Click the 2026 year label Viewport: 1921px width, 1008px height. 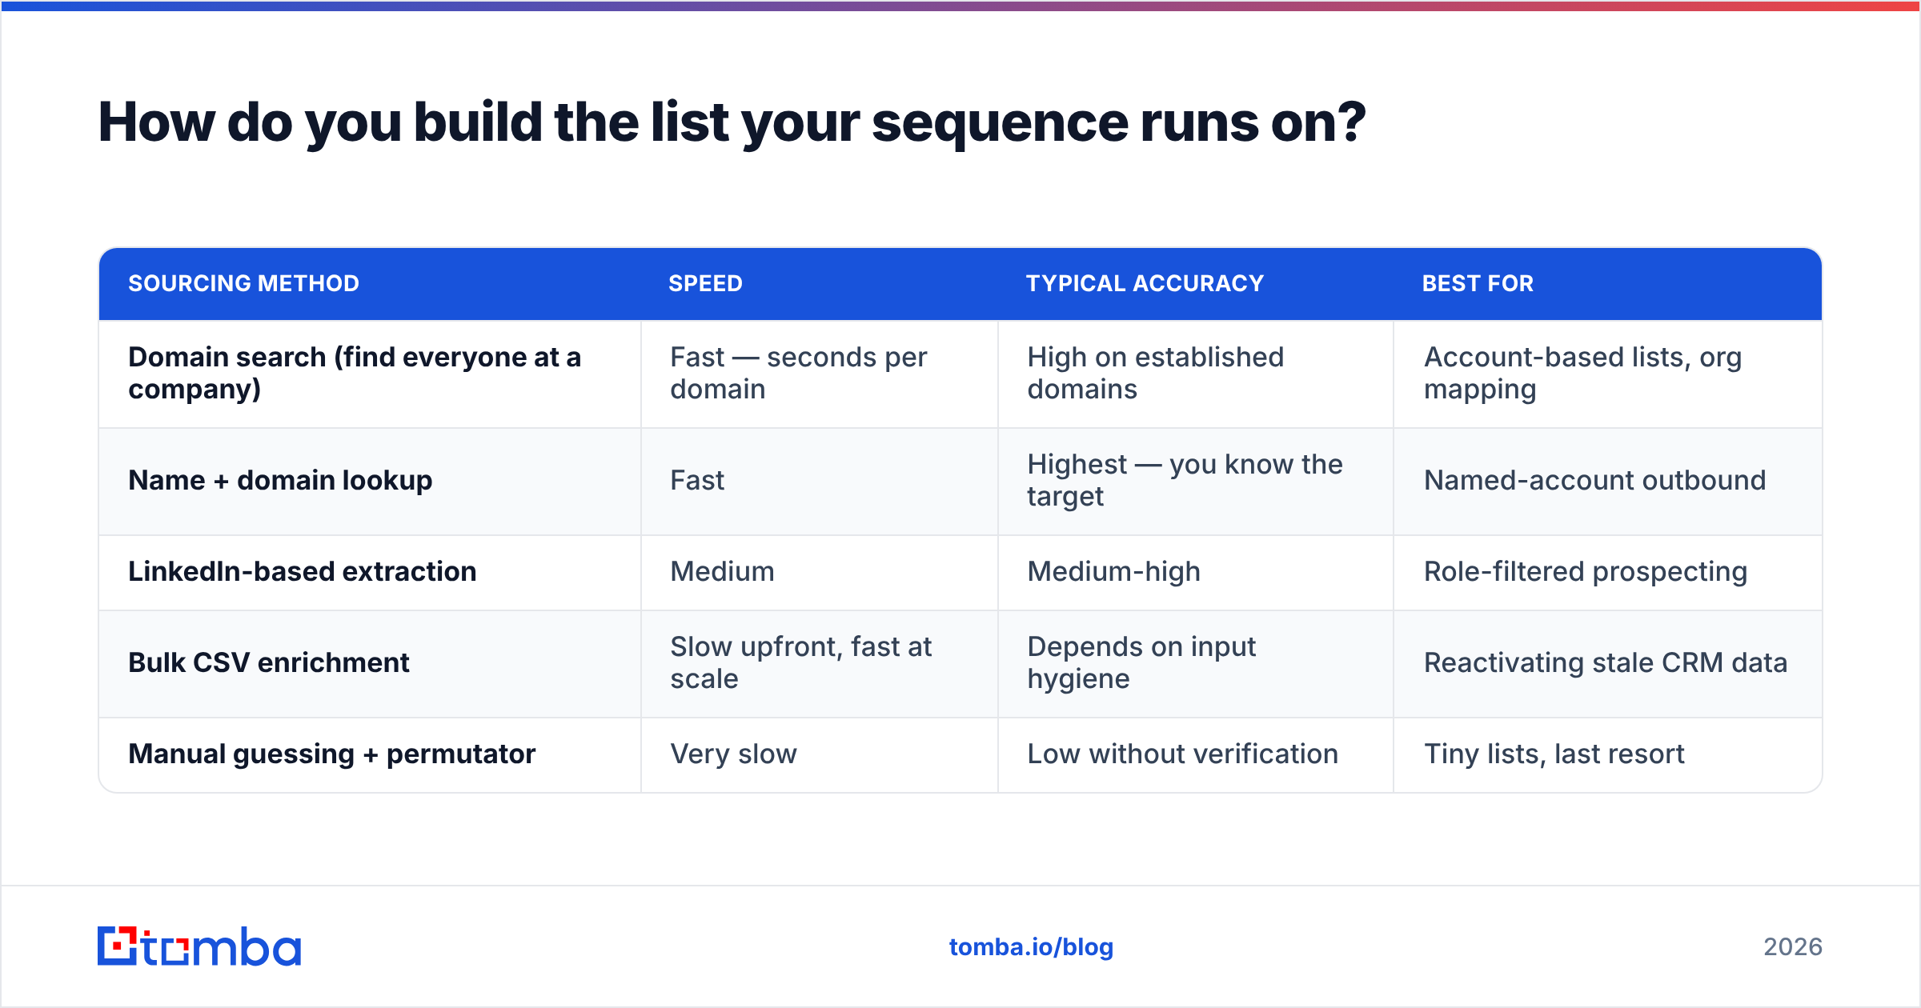[x=1793, y=947]
